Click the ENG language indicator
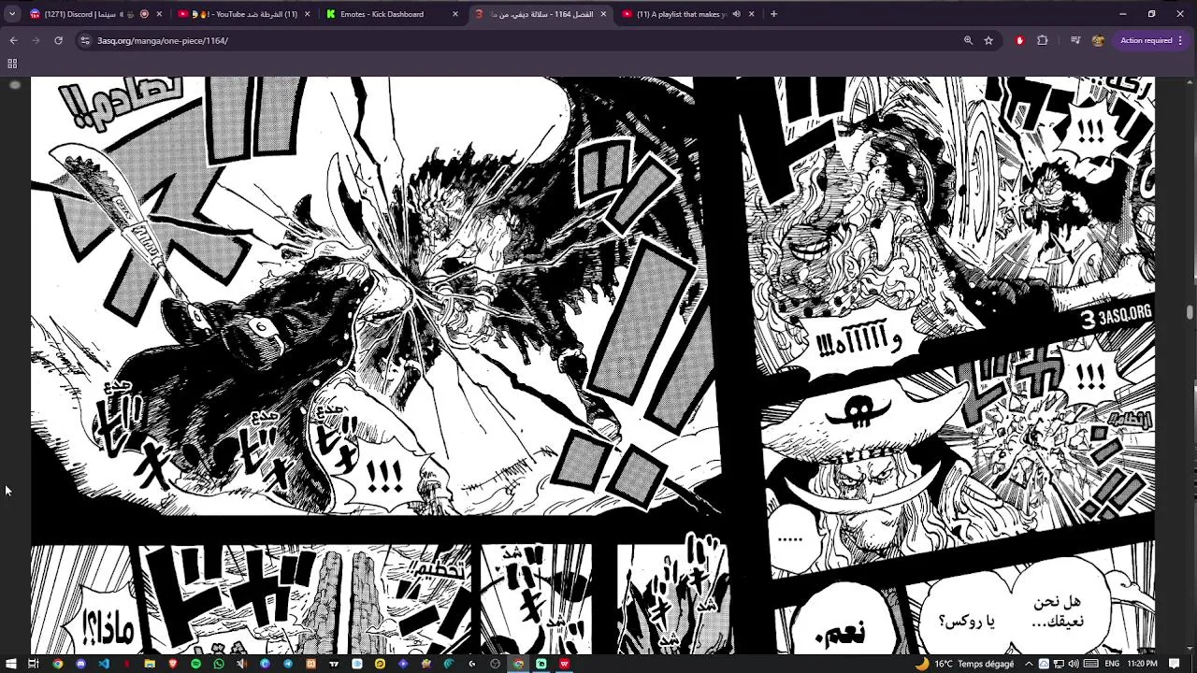Screen dimensions: 1197x673 tap(1112, 664)
